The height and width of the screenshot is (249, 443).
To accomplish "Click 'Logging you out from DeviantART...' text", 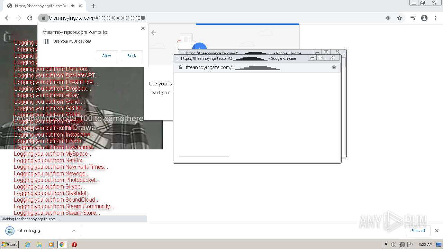I will tap(56, 75).
